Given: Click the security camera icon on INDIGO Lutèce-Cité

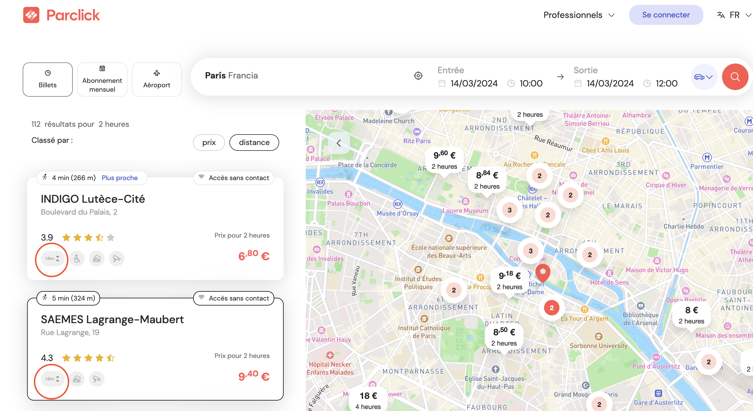Looking at the screenshot, I should pos(116,259).
